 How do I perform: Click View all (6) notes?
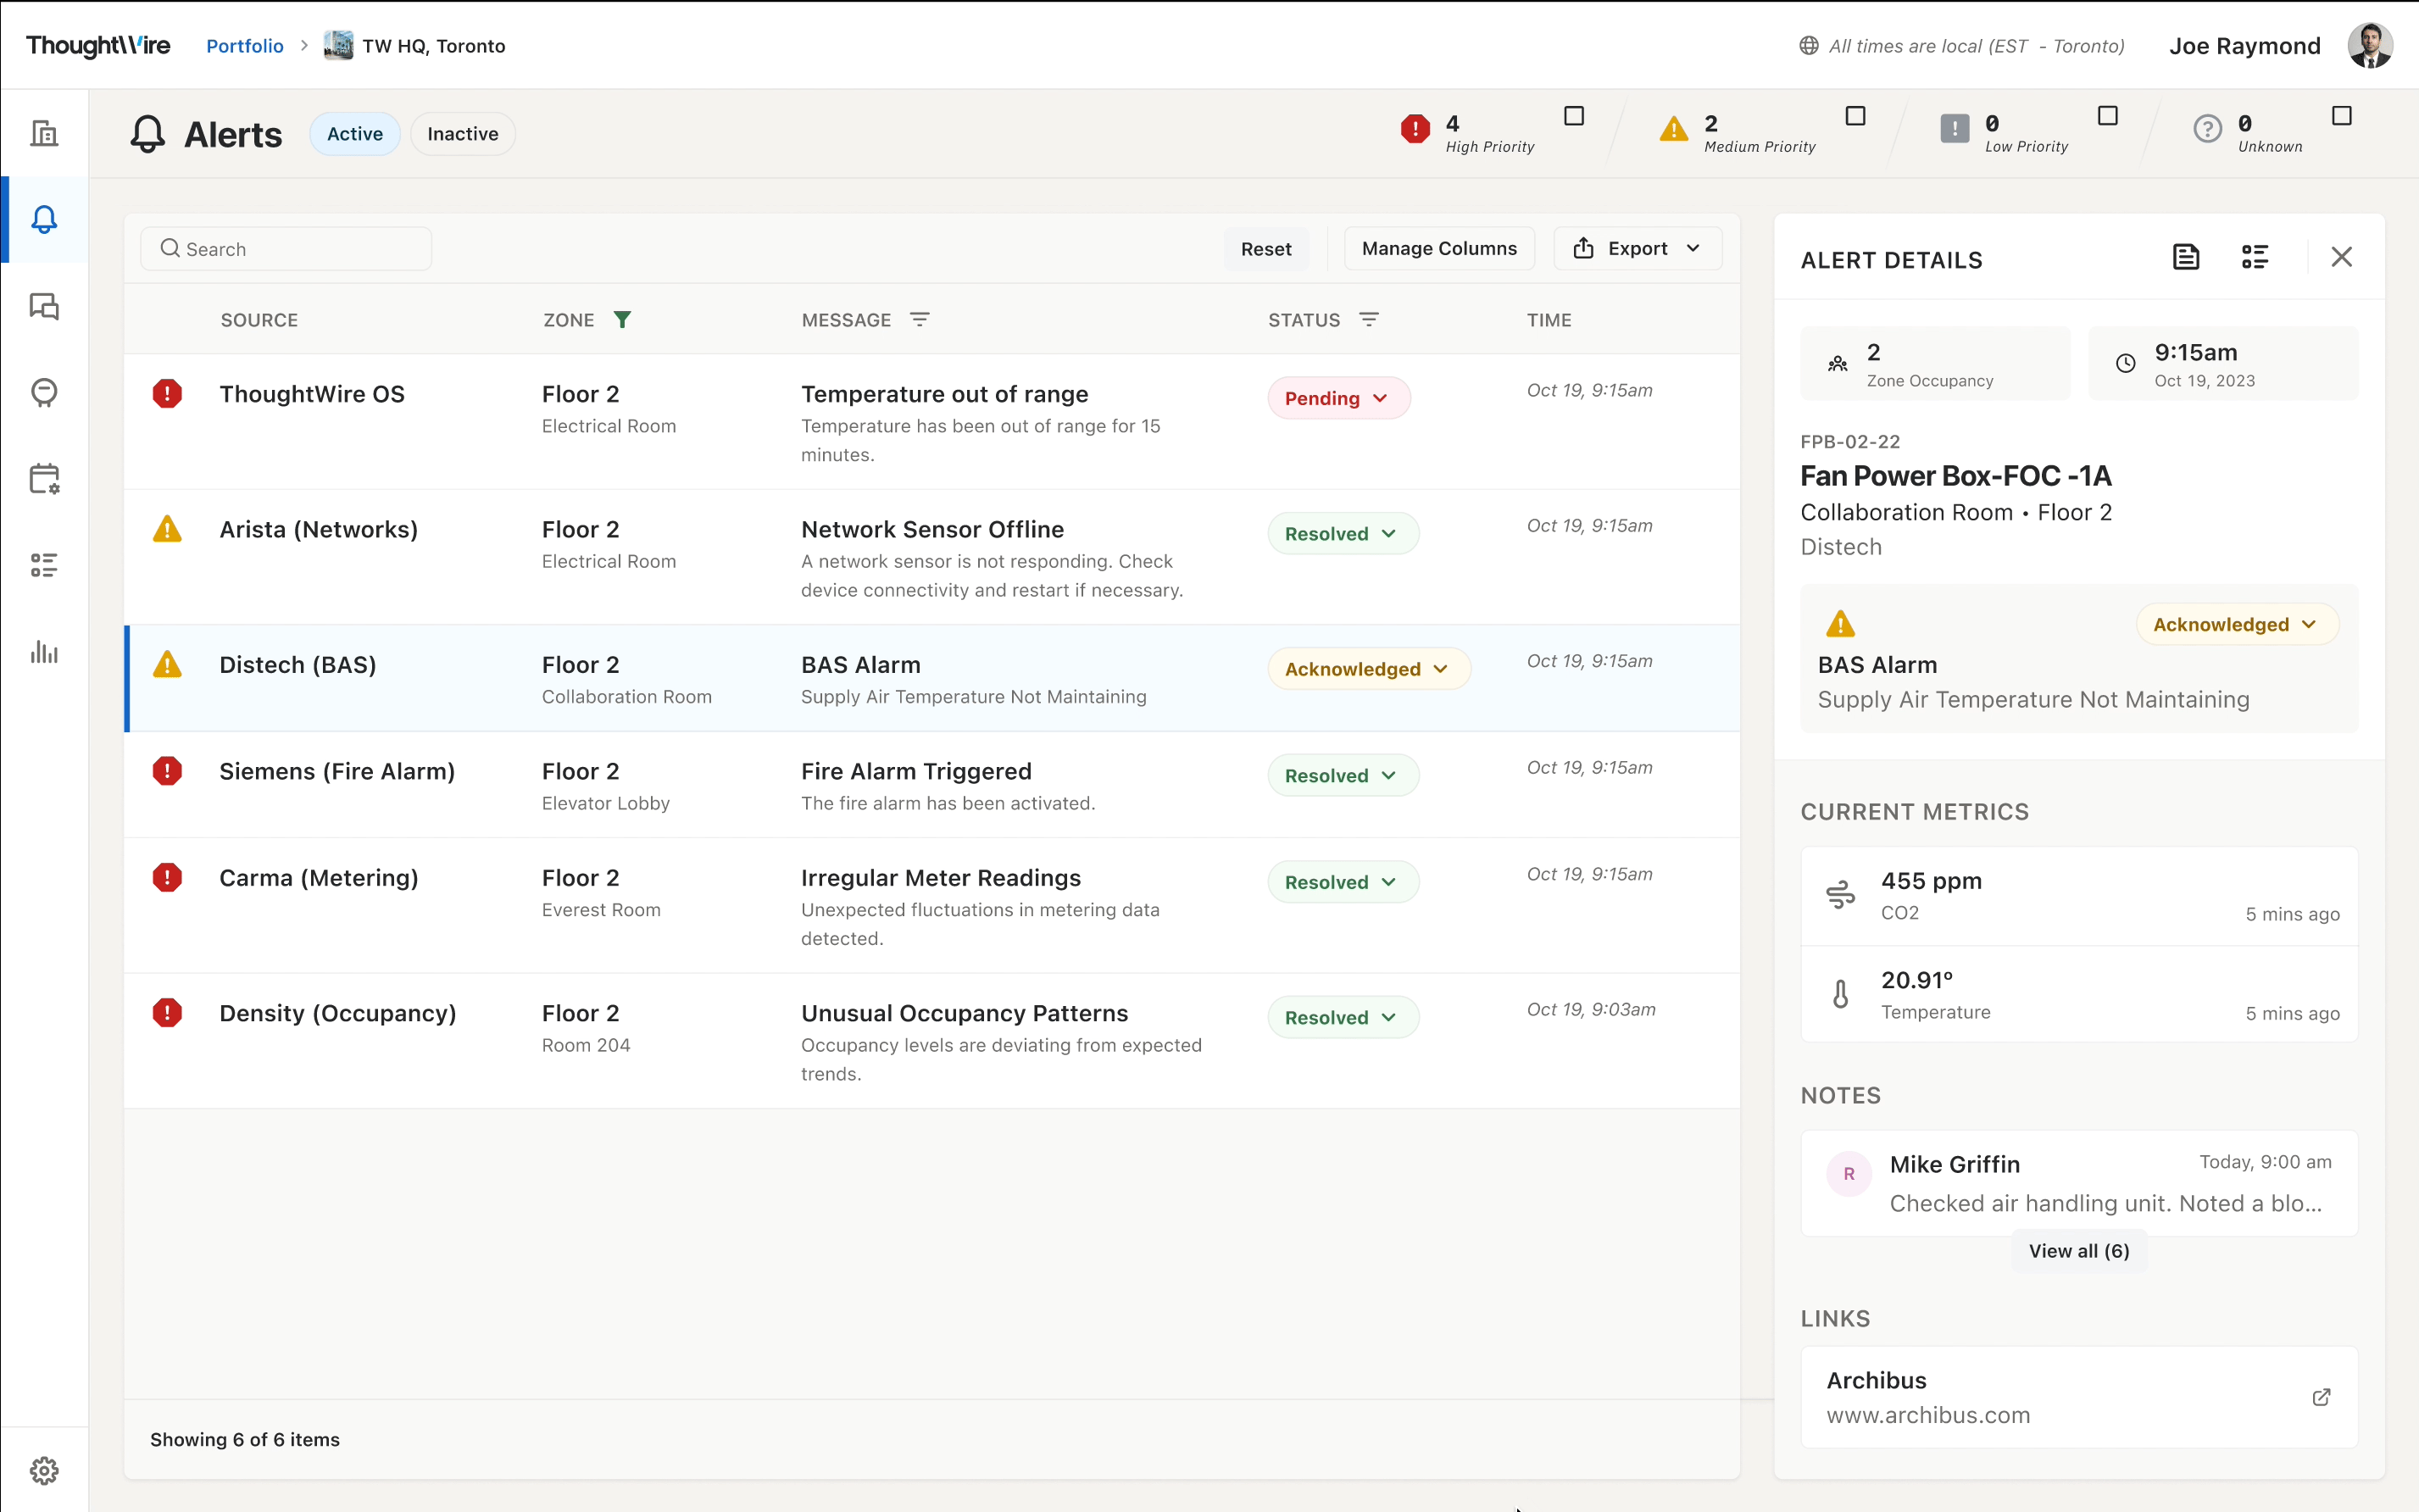pos(2079,1251)
